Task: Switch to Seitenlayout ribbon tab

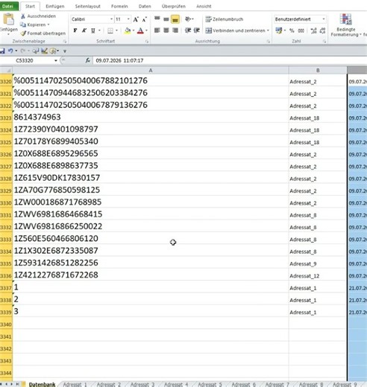Action: (x=88, y=7)
